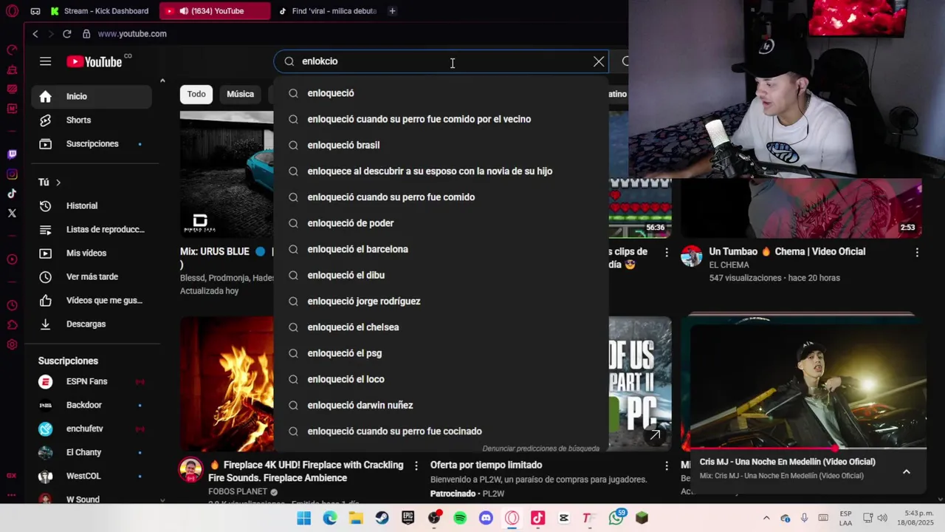Go back to the previous page

(35, 34)
